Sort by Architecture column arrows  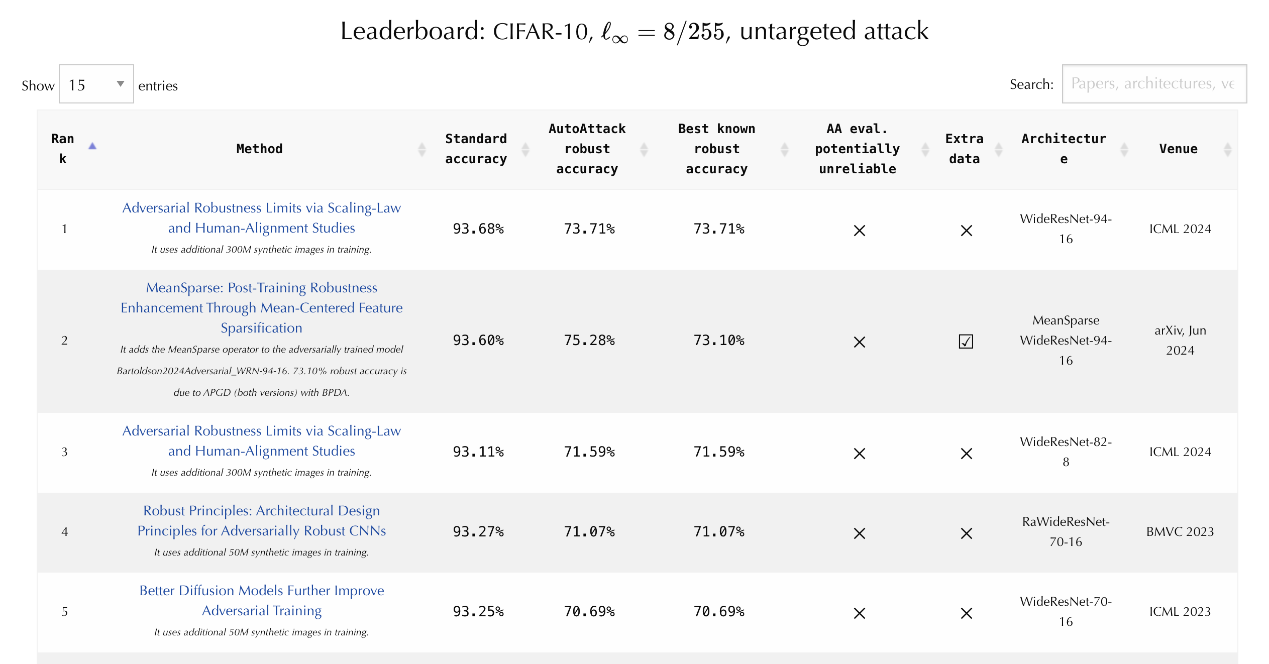(1124, 149)
